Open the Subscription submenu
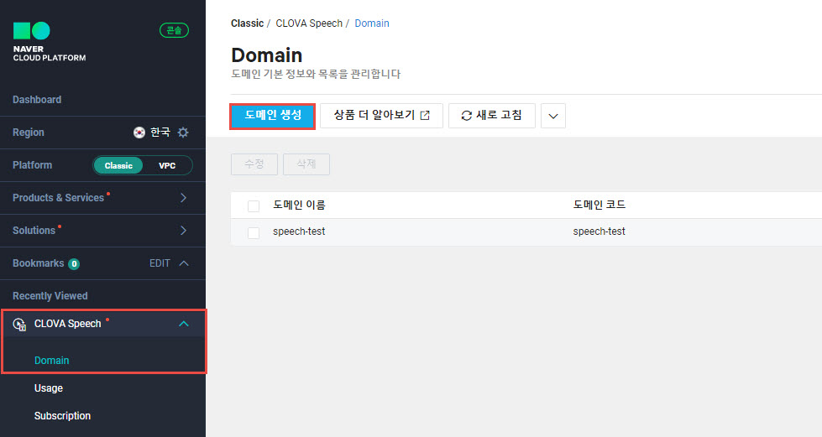This screenshot has height=437, width=822. [62, 416]
